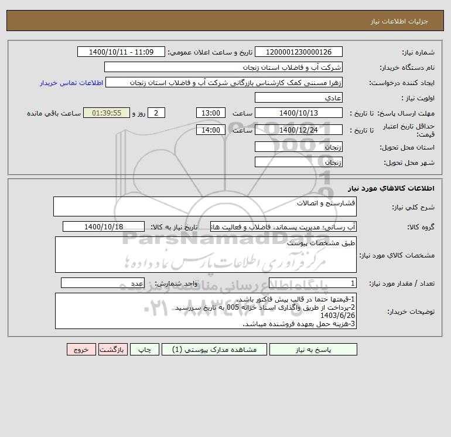Click label شرح کلی نیاز
Viewport: 451px width, 437px height.
pos(414,207)
